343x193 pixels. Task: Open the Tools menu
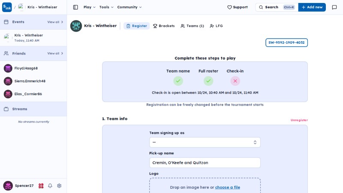[106, 7]
